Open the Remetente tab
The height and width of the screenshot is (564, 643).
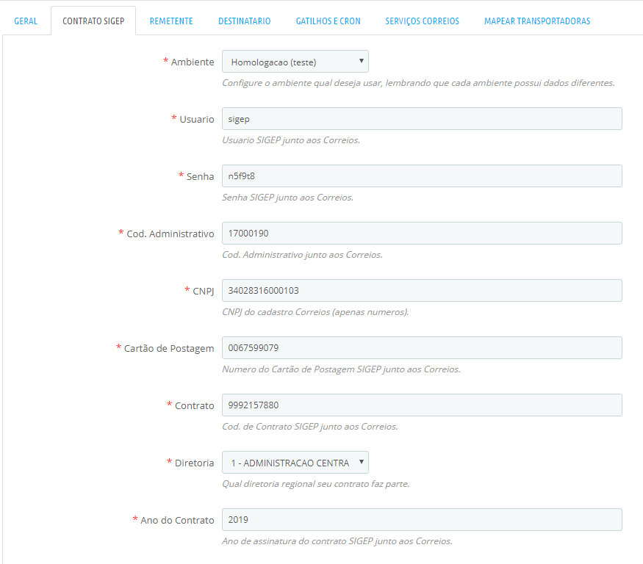[171, 21]
